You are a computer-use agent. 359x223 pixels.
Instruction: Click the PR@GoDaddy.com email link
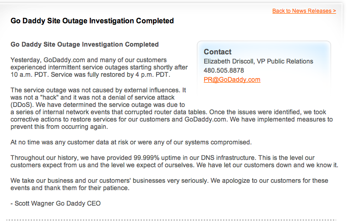[232, 80]
